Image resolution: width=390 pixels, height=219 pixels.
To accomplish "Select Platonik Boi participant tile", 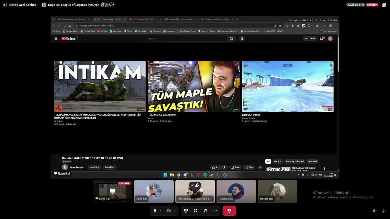I will pos(236,191).
